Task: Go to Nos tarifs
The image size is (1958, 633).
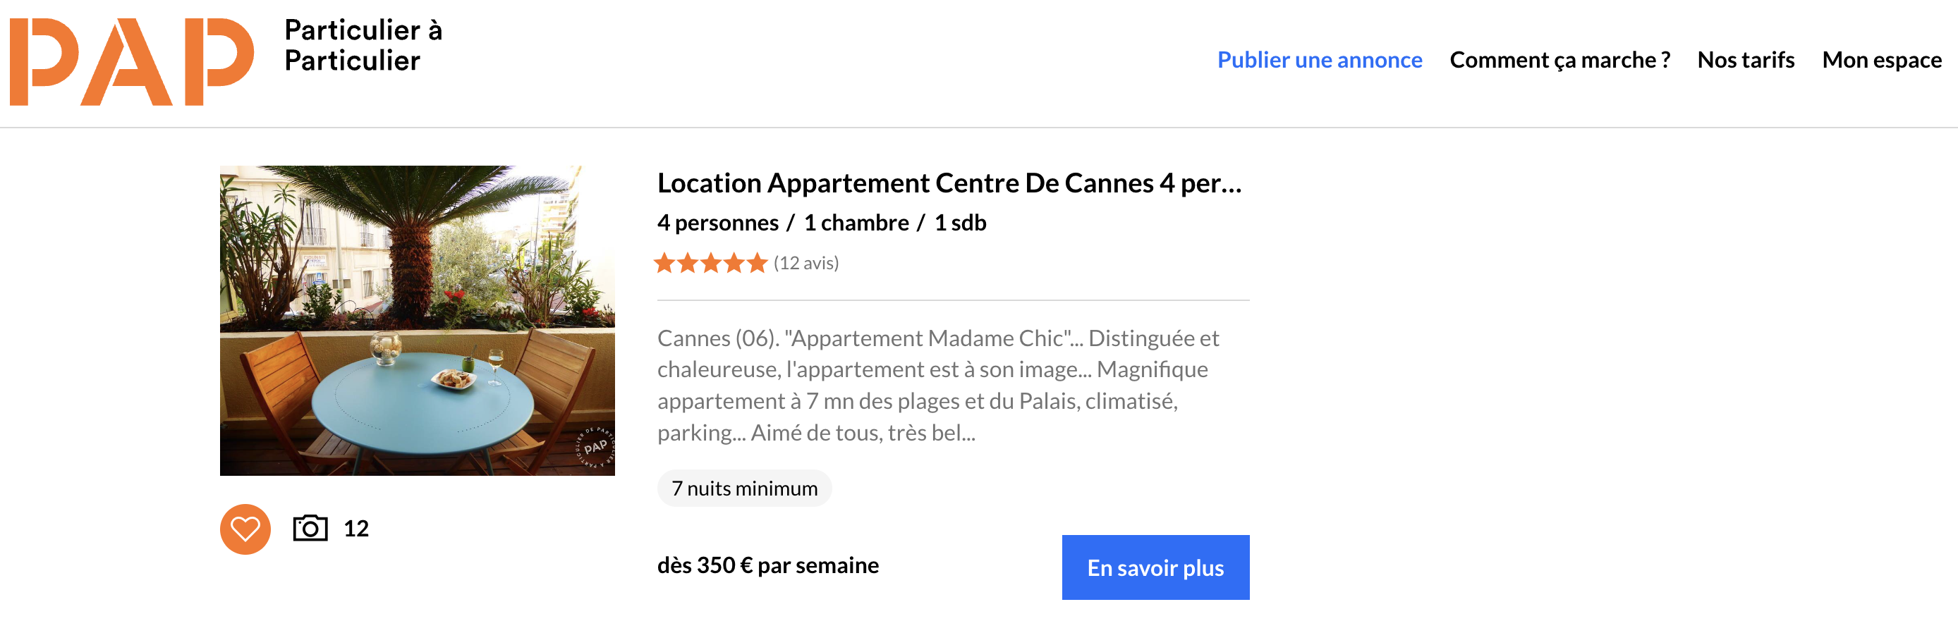Action: coord(1745,60)
